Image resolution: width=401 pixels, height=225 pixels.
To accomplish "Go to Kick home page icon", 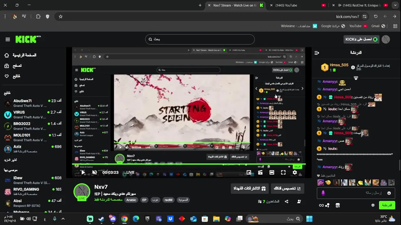I will pyautogui.click(x=7, y=55).
